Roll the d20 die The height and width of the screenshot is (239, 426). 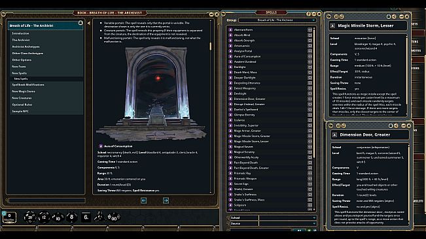pos(29,217)
